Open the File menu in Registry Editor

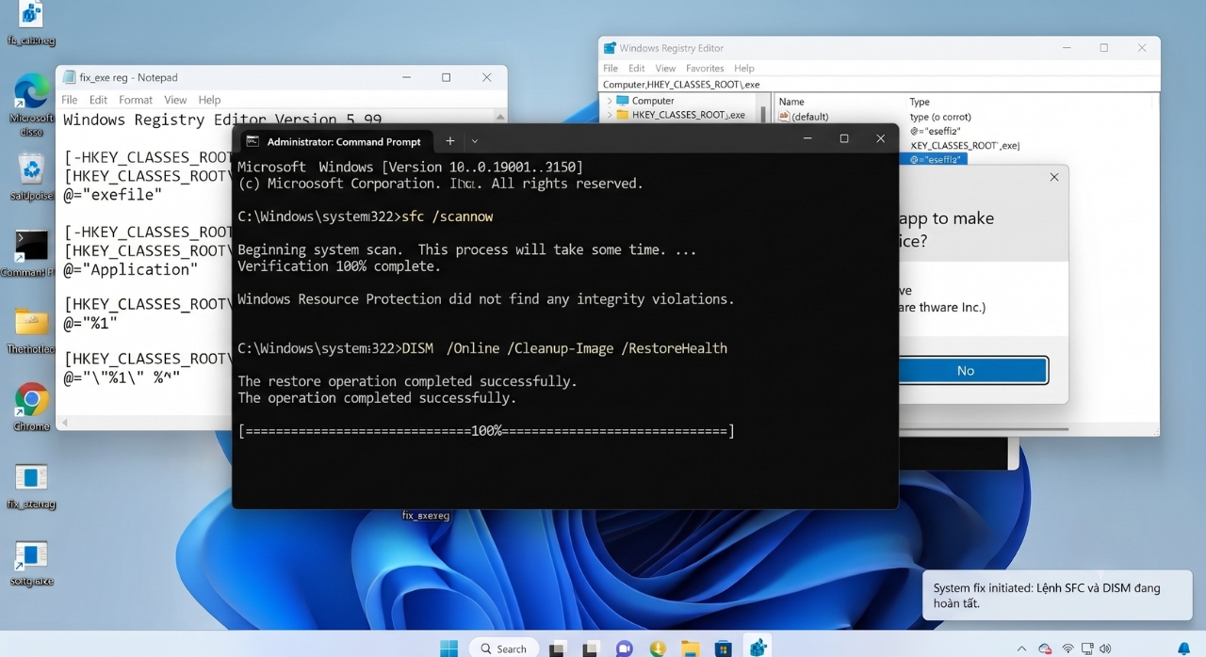(x=611, y=69)
